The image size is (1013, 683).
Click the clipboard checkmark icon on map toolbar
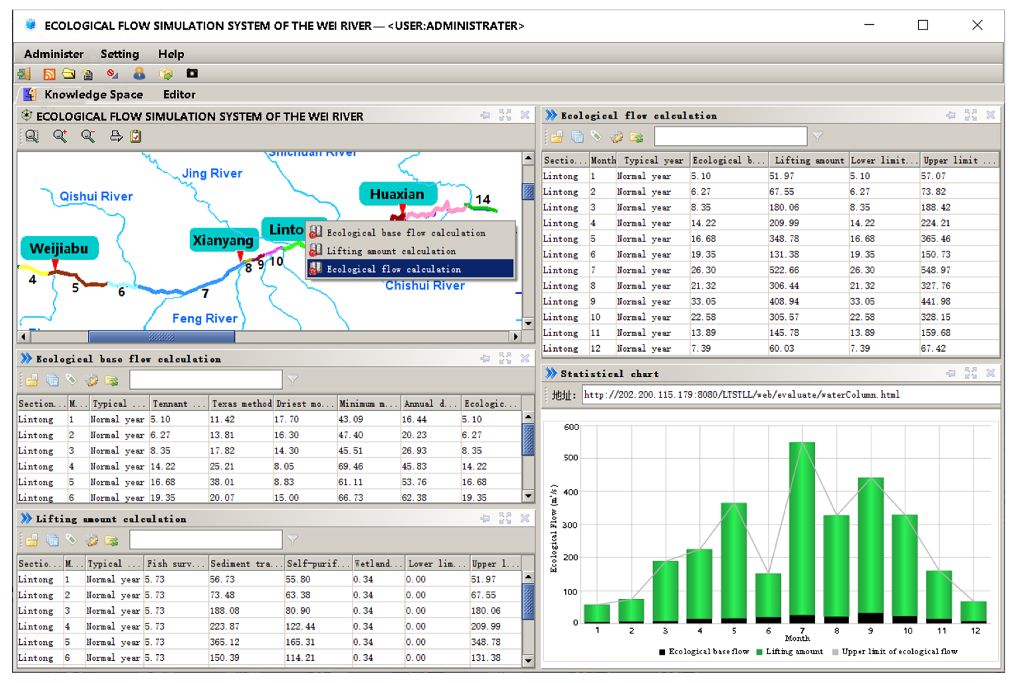click(x=136, y=136)
